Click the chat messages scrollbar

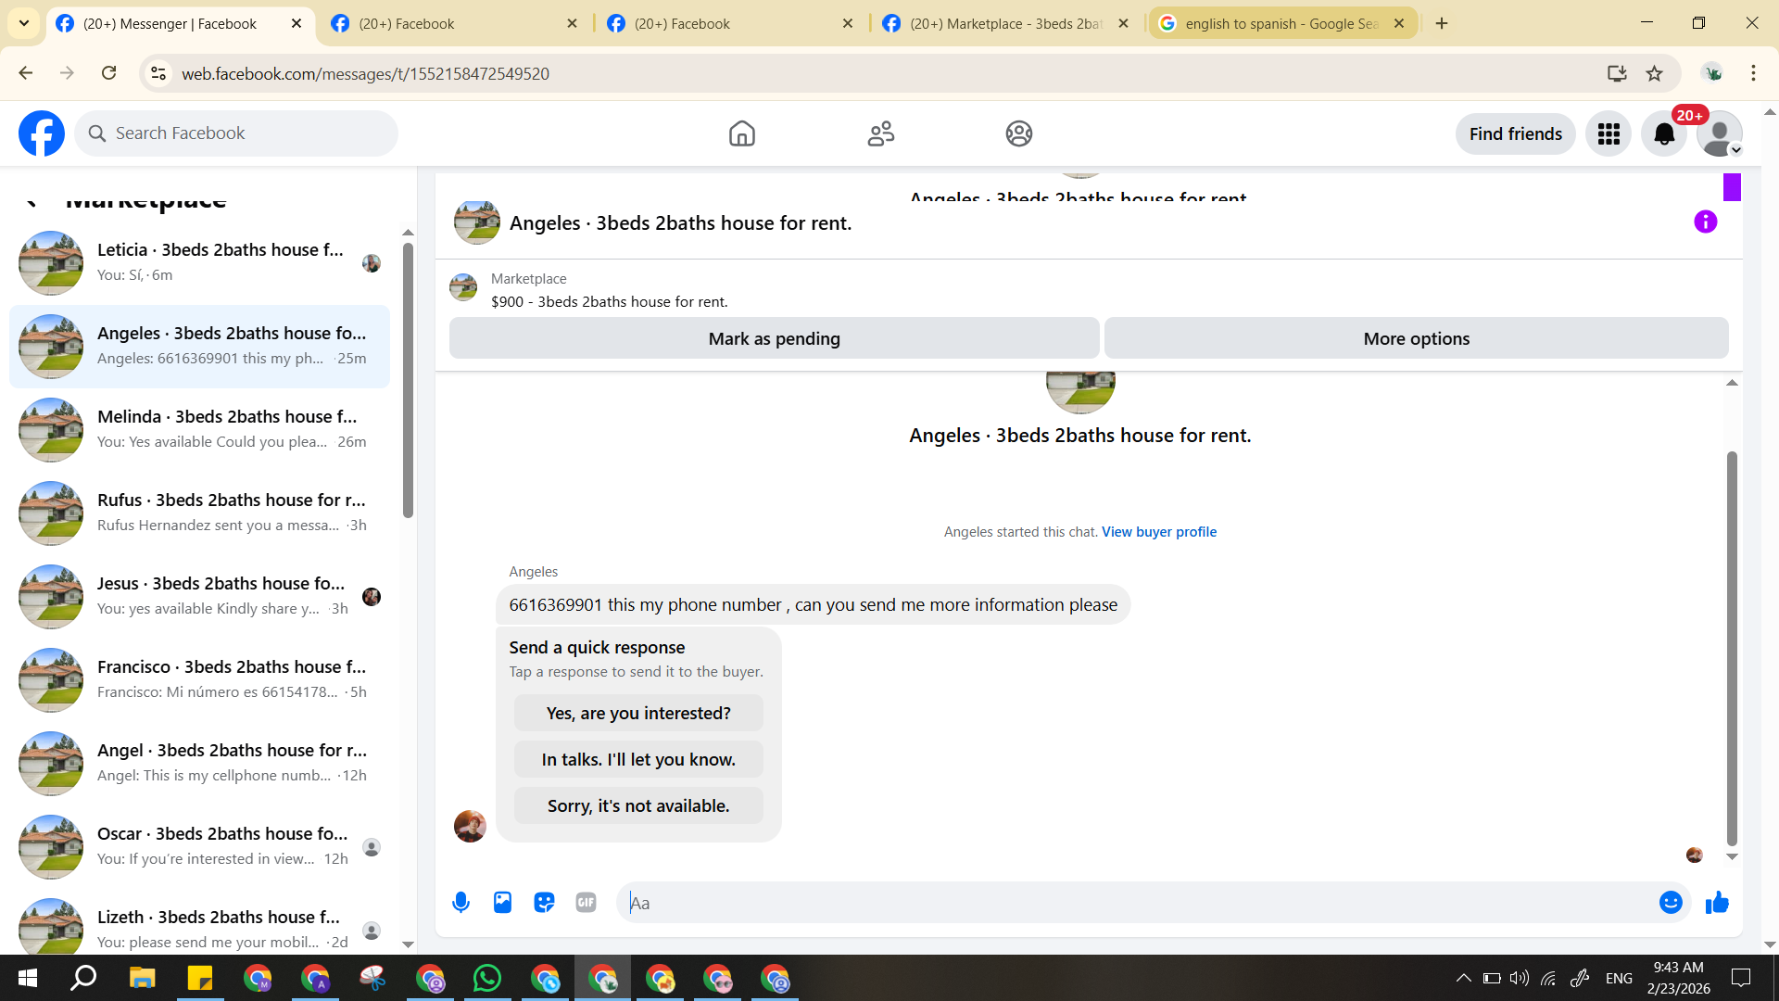tap(1732, 649)
